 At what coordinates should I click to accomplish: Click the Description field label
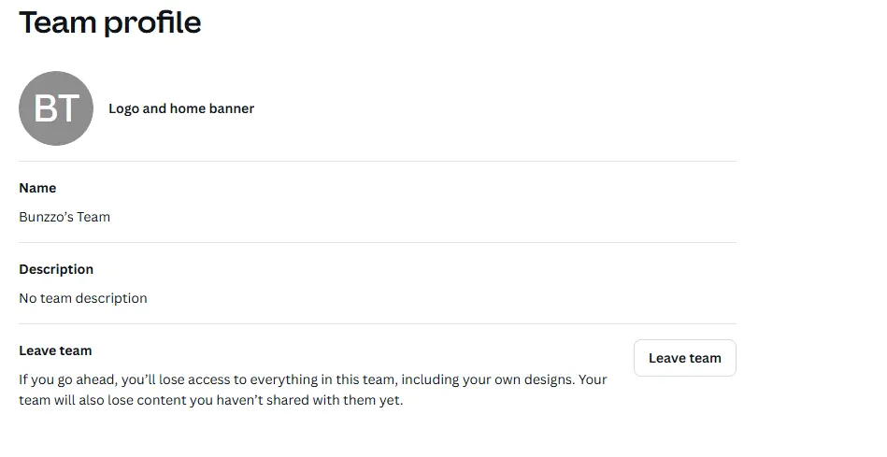click(56, 269)
